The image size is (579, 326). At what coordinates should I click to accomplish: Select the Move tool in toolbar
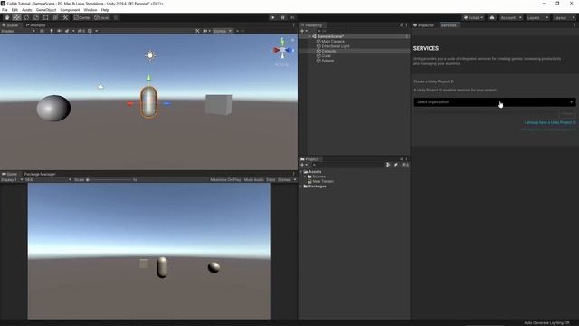coord(16,18)
